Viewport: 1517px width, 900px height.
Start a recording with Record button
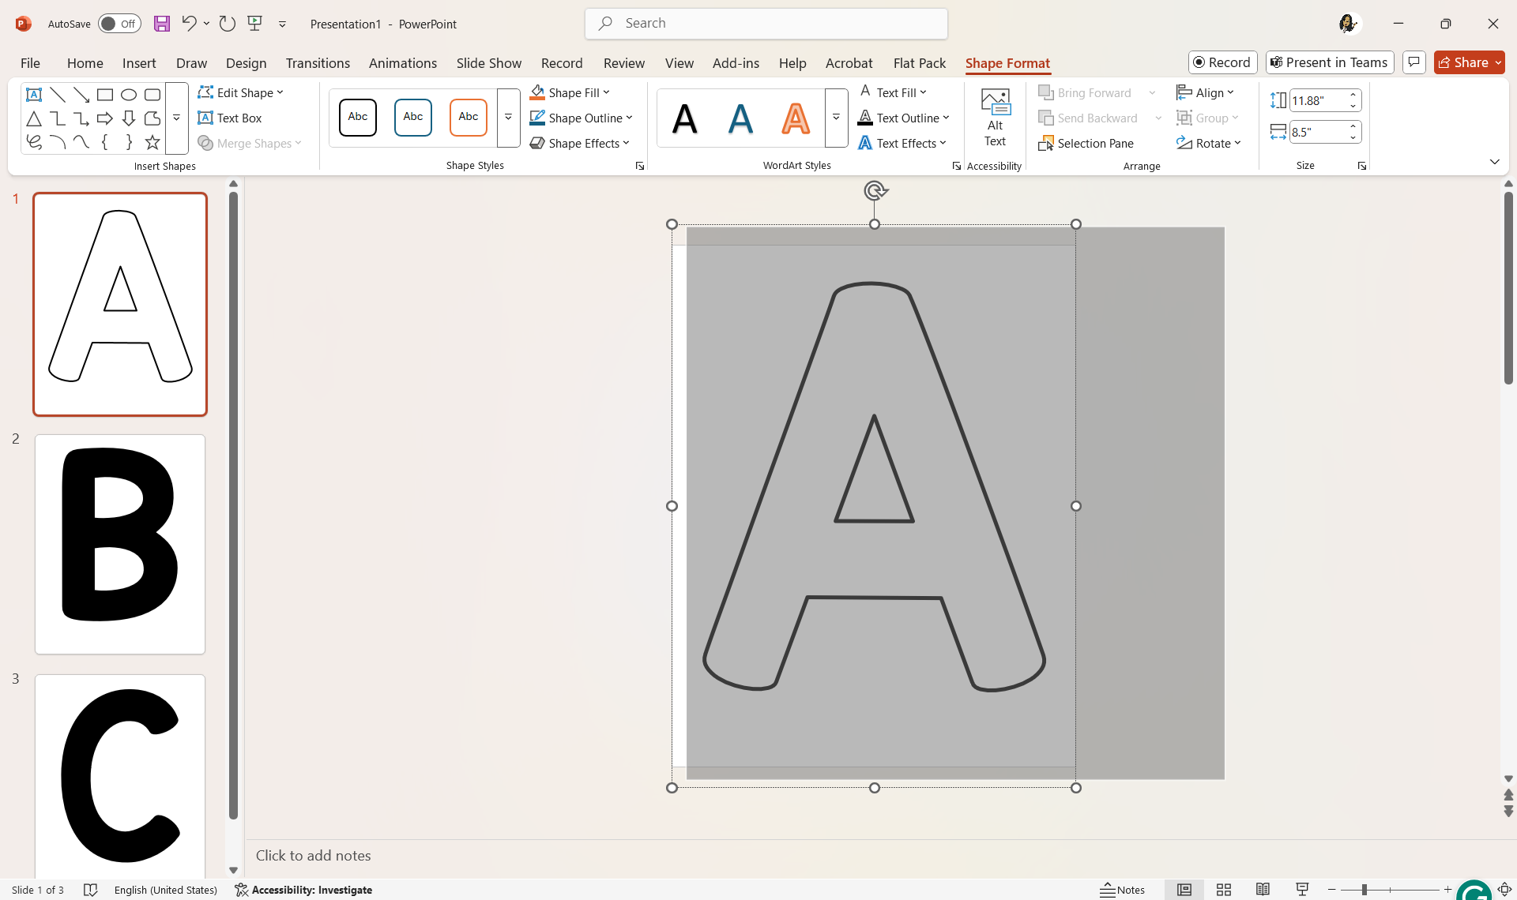(1222, 62)
